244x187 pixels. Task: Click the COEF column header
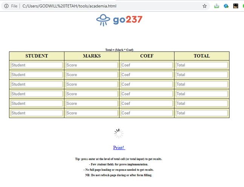(147, 56)
